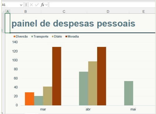Select column C header
Image resolution: width=156 pixels, height=114 pixels.
pyautogui.click(x=64, y=11)
